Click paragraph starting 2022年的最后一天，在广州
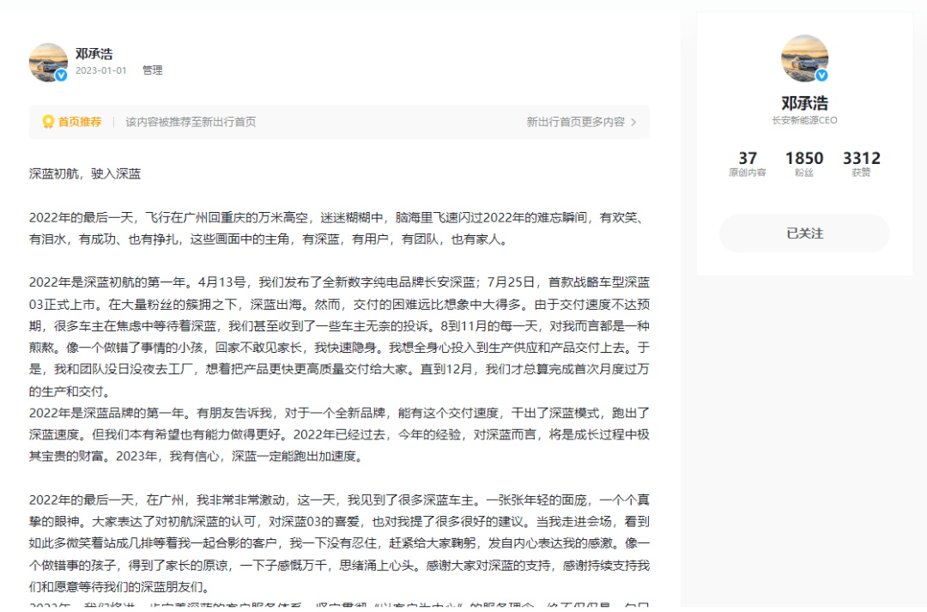 coord(339,543)
